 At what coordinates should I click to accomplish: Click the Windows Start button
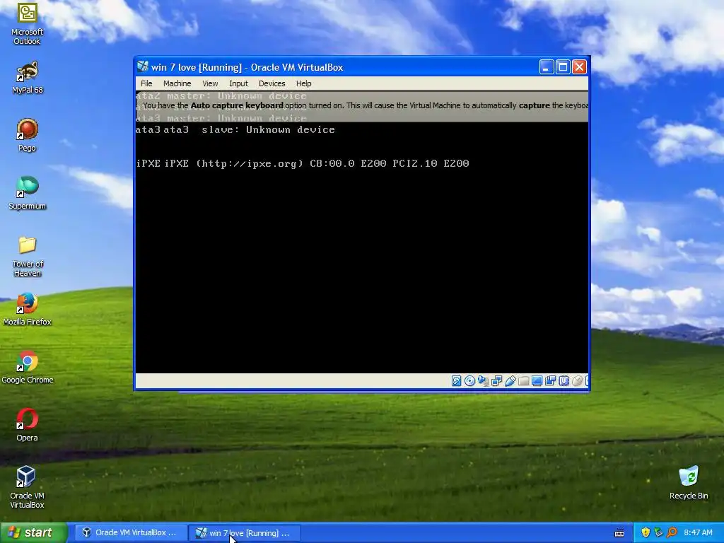click(x=34, y=533)
